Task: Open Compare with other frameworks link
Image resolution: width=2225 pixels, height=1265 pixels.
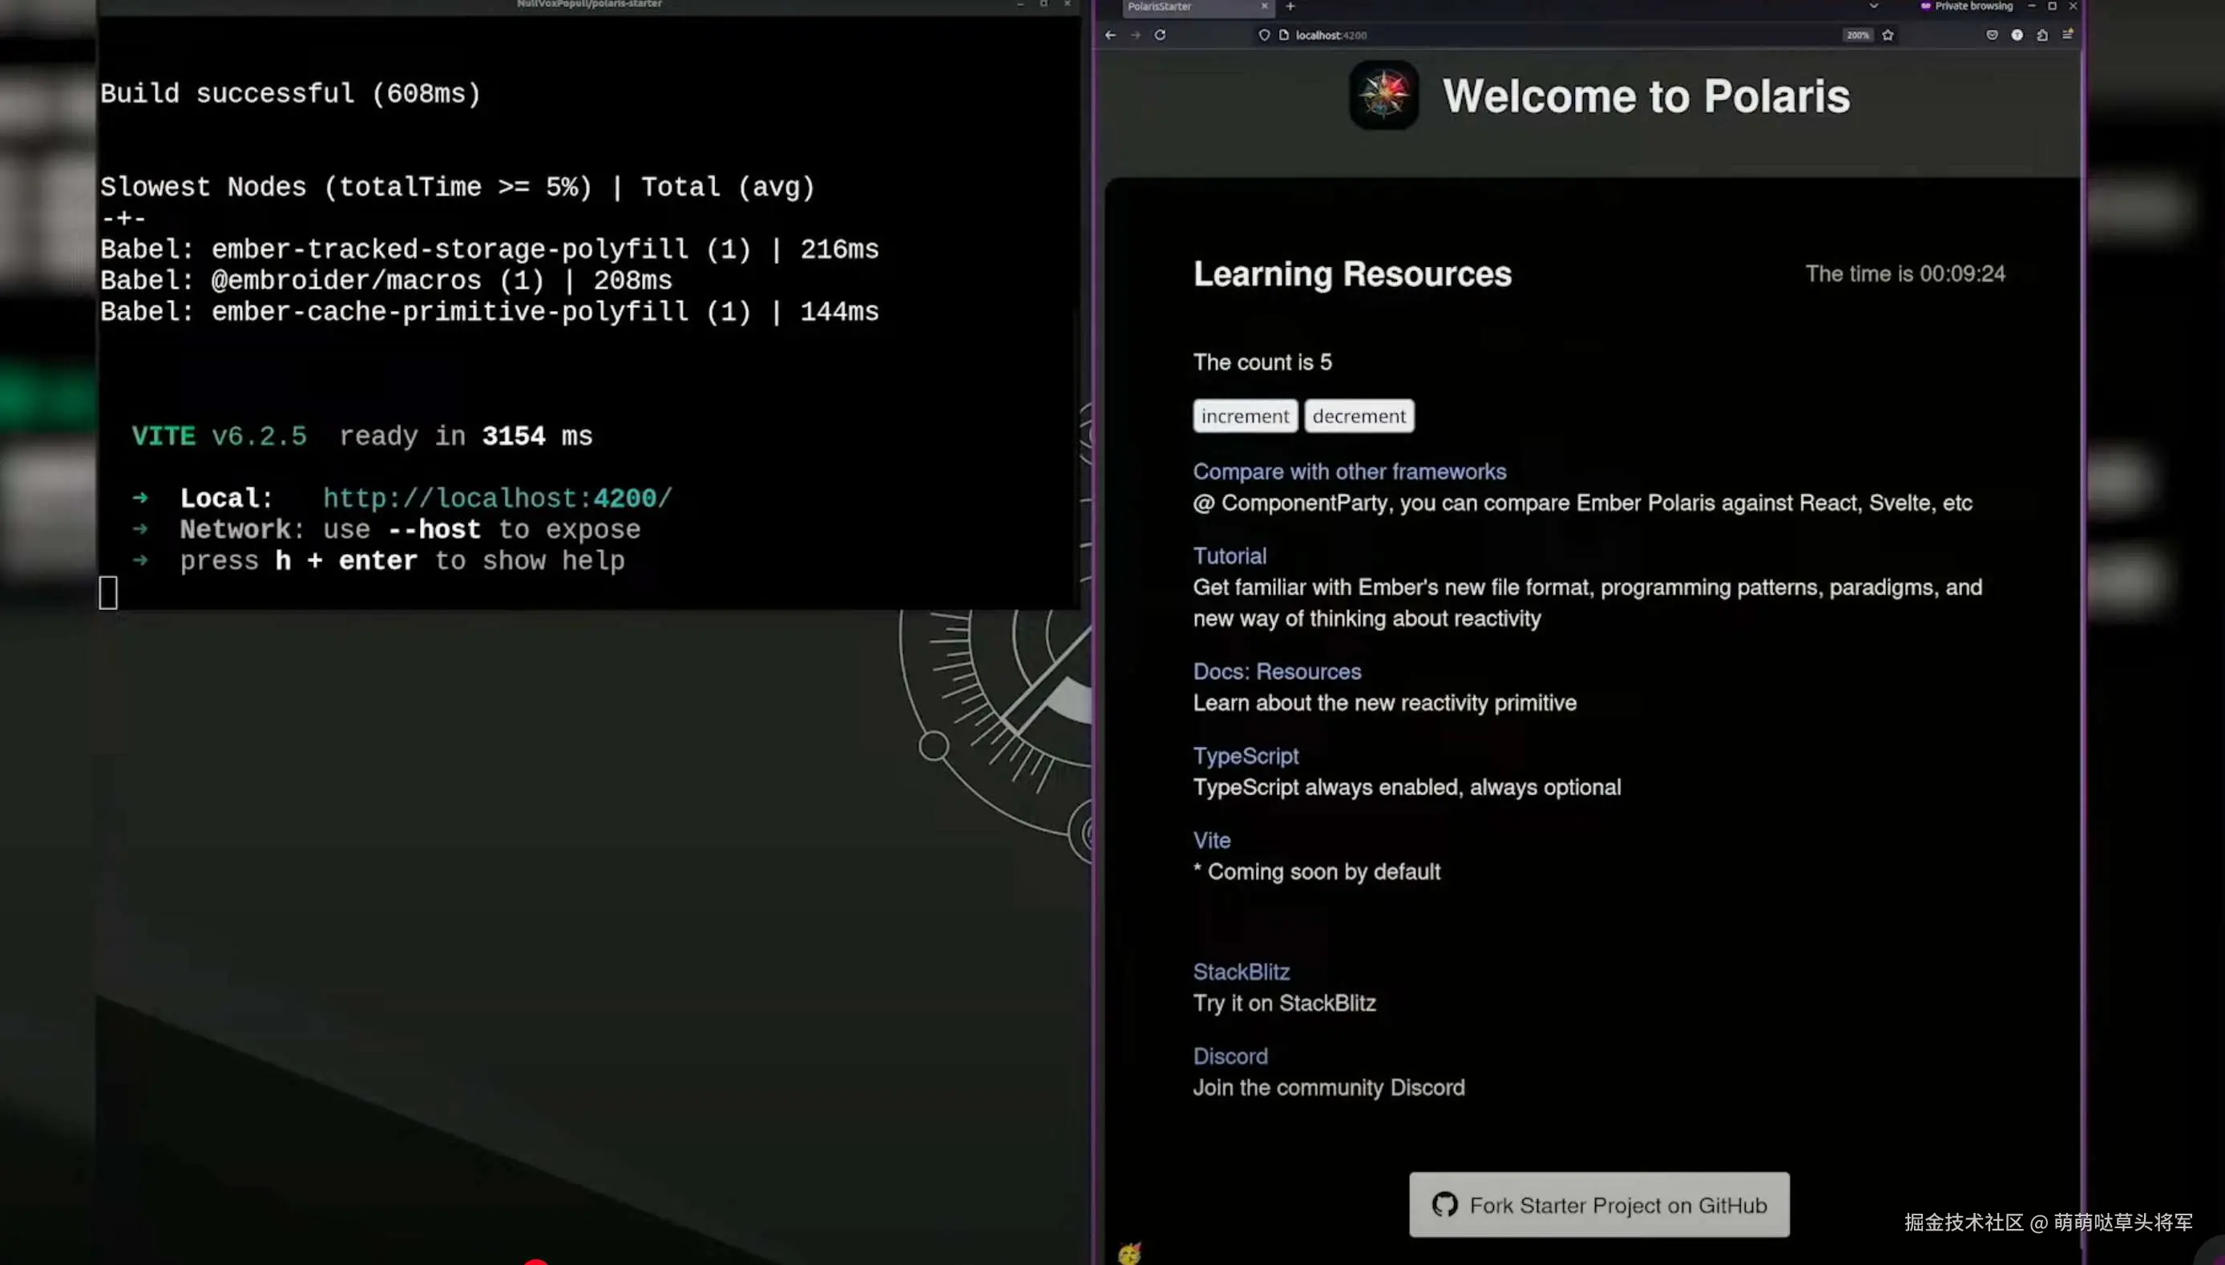Action: point(1349,471)
